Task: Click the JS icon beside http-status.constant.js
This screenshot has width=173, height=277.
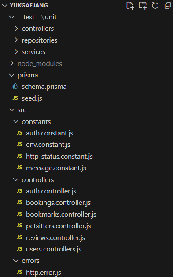Action: pos(19,156)
